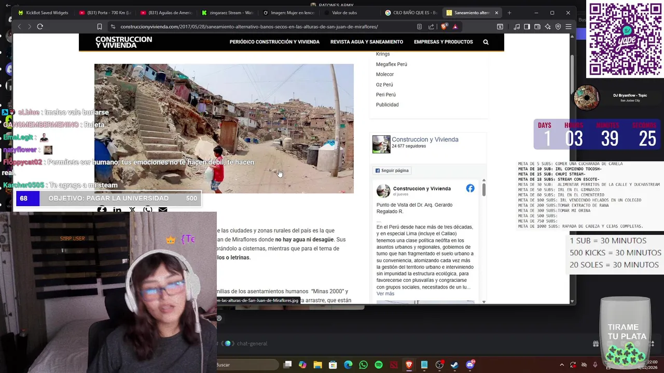Switch to Imagen: Mujer en lencería tab
The height and width of the screenshot is (373, 664).
pos(288,12)
